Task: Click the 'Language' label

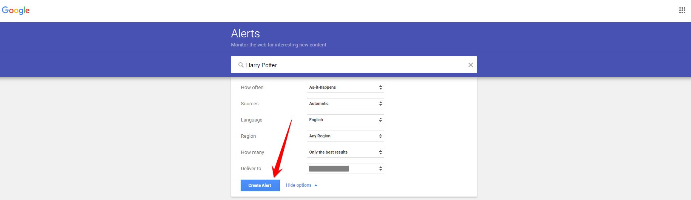Action: tap(252, 120)
